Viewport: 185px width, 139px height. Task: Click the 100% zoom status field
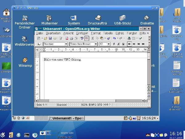point(84,105)
